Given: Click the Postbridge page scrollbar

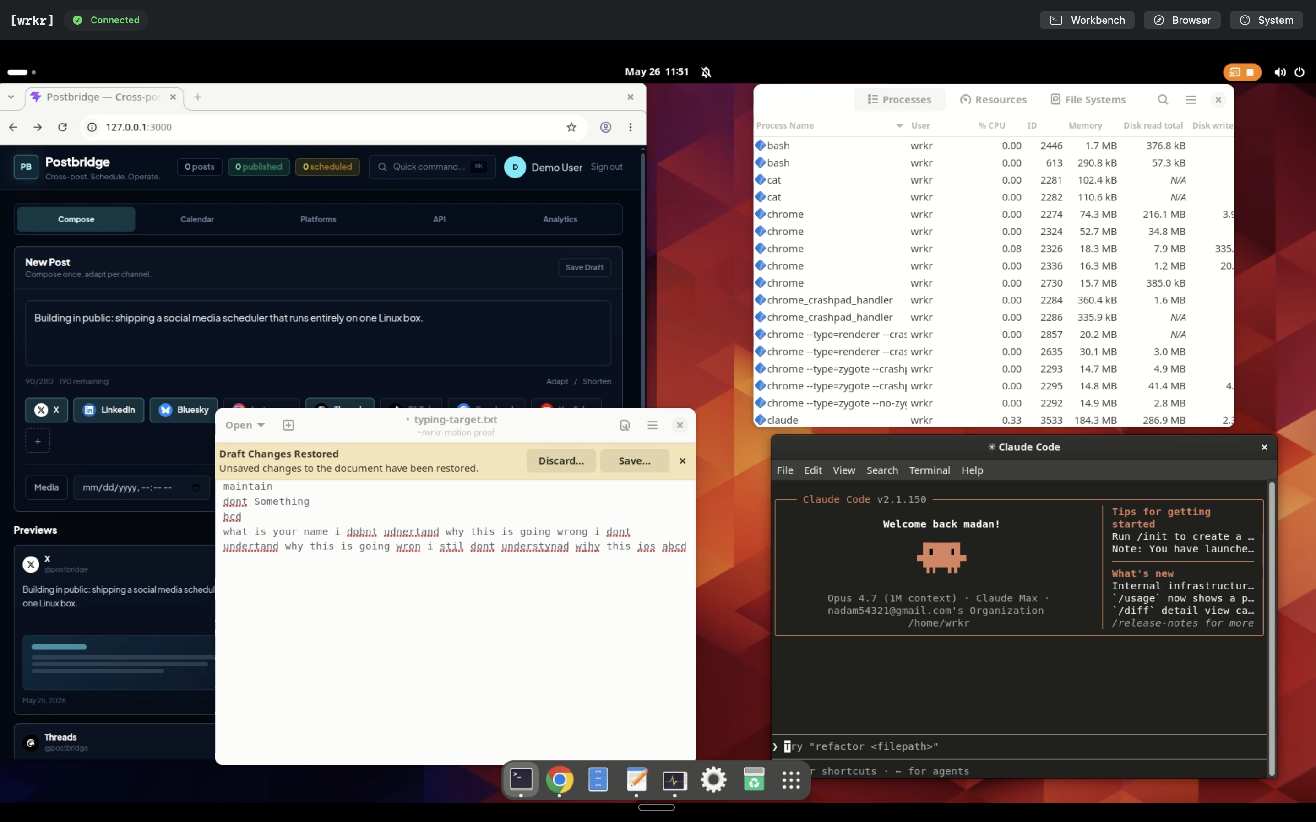Looking at the screenshot, I should (642, 280).
